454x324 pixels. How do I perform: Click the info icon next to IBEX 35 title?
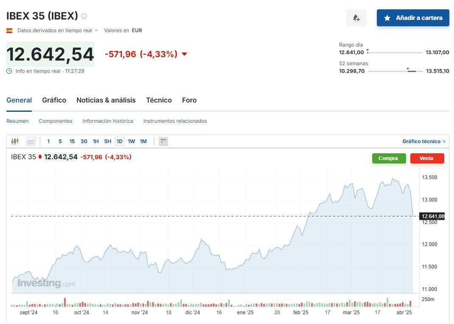84,16
